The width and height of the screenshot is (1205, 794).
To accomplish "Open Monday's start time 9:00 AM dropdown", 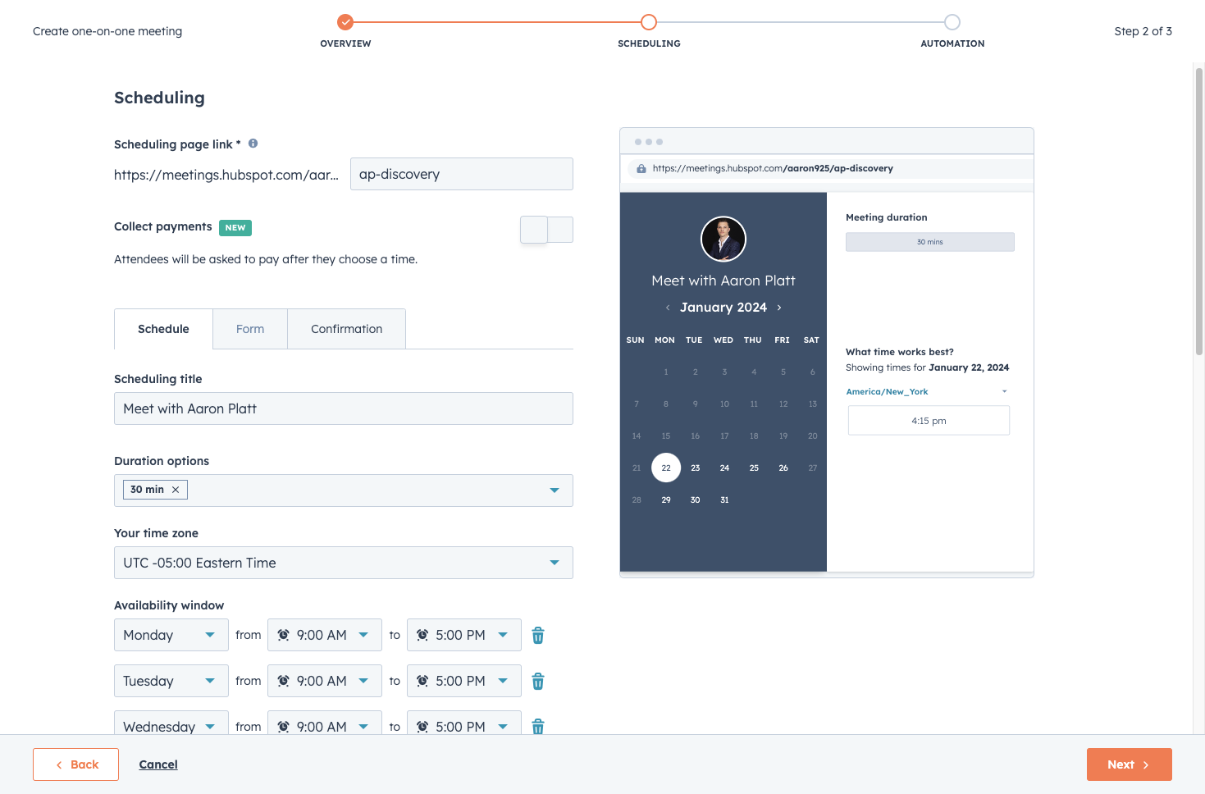I will click(325, 635).
